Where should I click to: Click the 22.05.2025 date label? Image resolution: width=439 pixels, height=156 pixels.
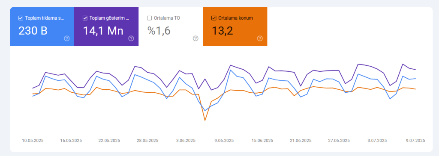click(x=109, y=140)
